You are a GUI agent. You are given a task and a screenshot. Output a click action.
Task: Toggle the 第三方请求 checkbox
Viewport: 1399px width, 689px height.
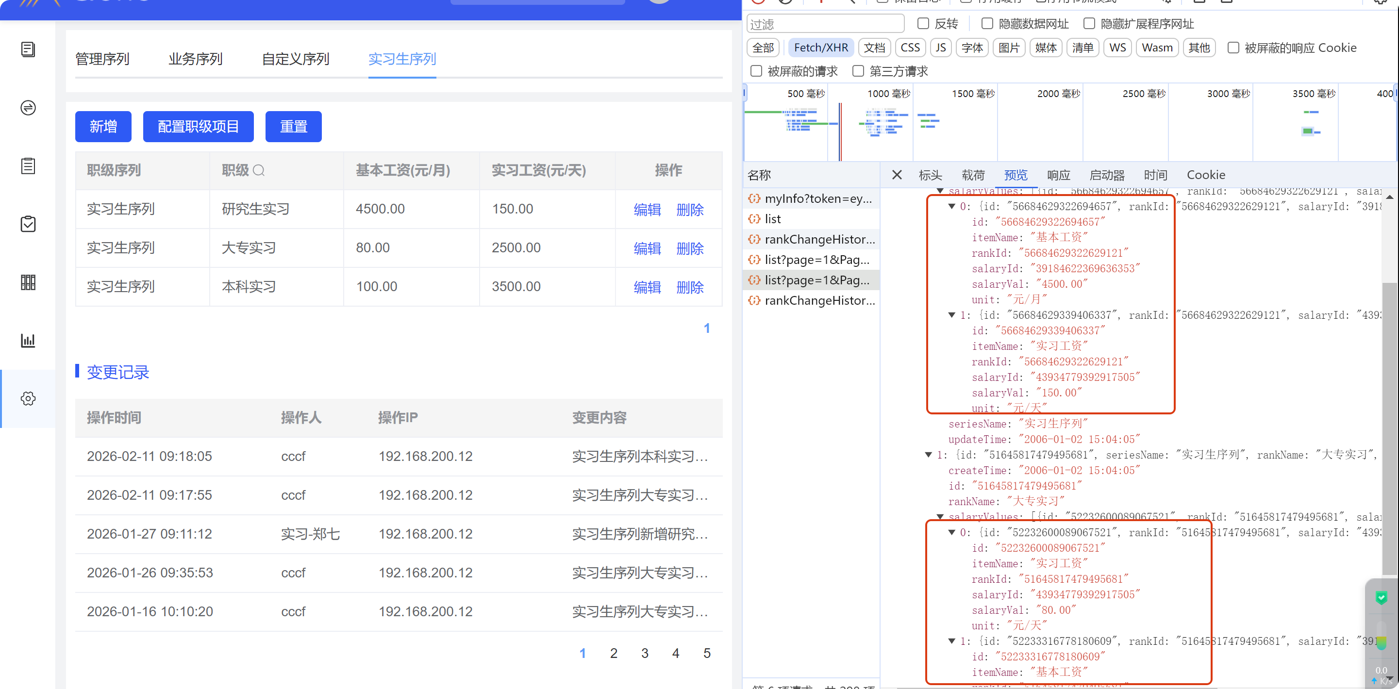pyautogui.click(x=858, y=71)
